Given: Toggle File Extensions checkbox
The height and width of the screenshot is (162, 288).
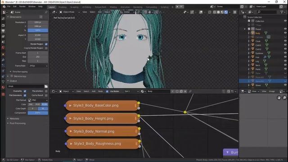Looking at the screenshot, I should point(25,95).
